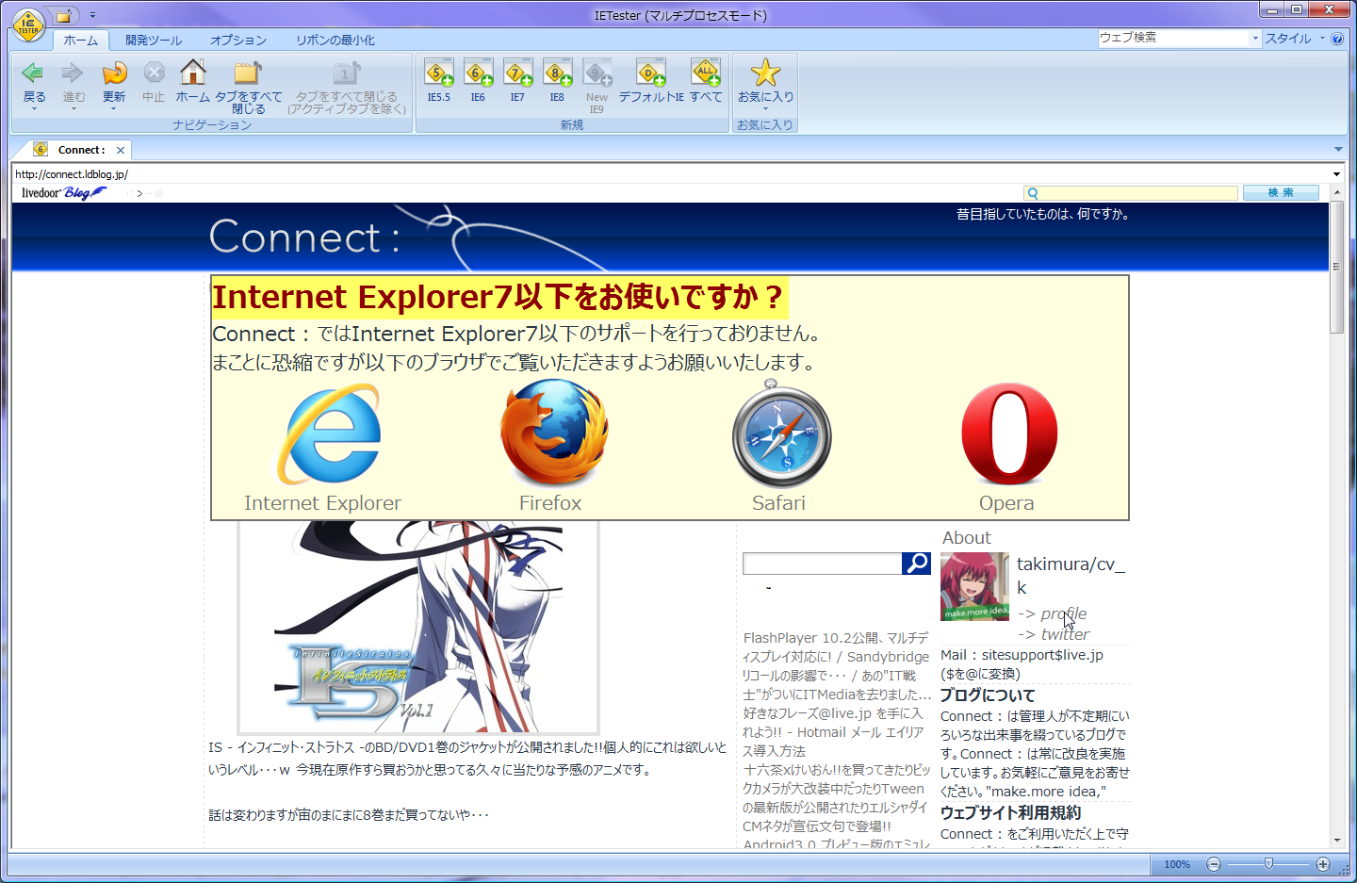
Task: Click the 100% zoom level indicator
Action: 1177,864
